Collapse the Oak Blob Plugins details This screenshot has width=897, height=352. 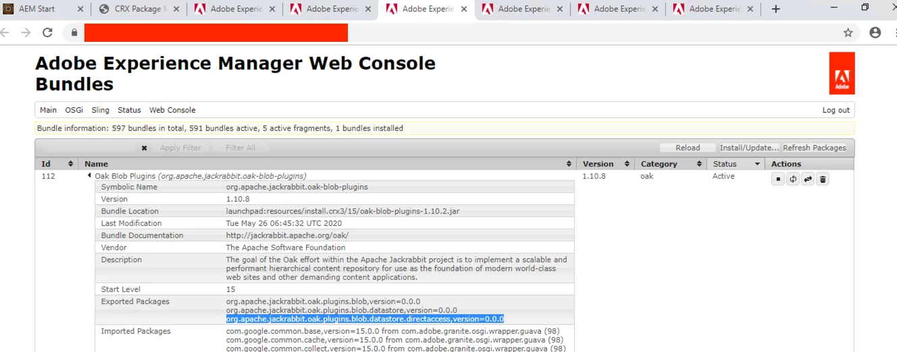(90, 176)
